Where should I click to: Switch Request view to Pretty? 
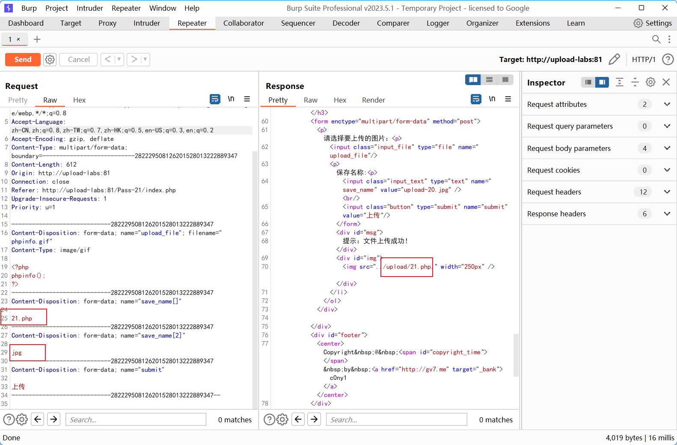click(18, 100)
